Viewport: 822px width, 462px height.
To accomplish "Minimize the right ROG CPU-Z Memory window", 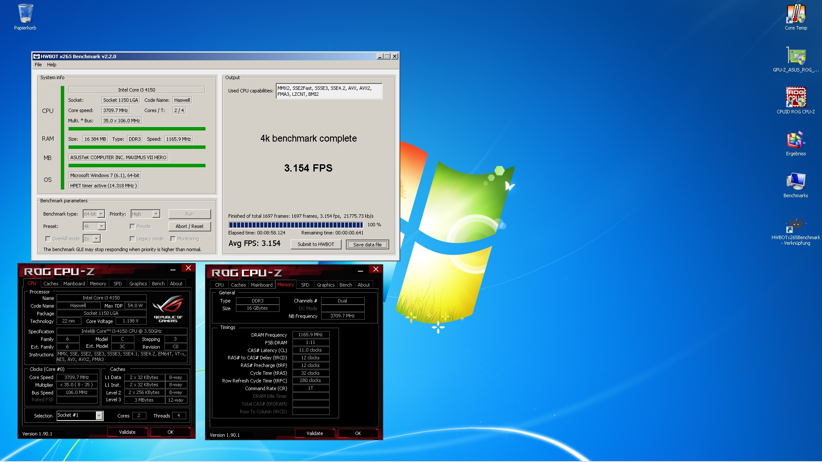I will [x=360, y=271].
